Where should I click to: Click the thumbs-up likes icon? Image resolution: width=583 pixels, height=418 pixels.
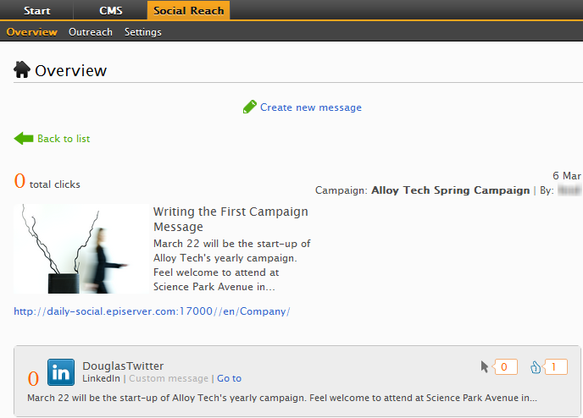tap(536, 367)
